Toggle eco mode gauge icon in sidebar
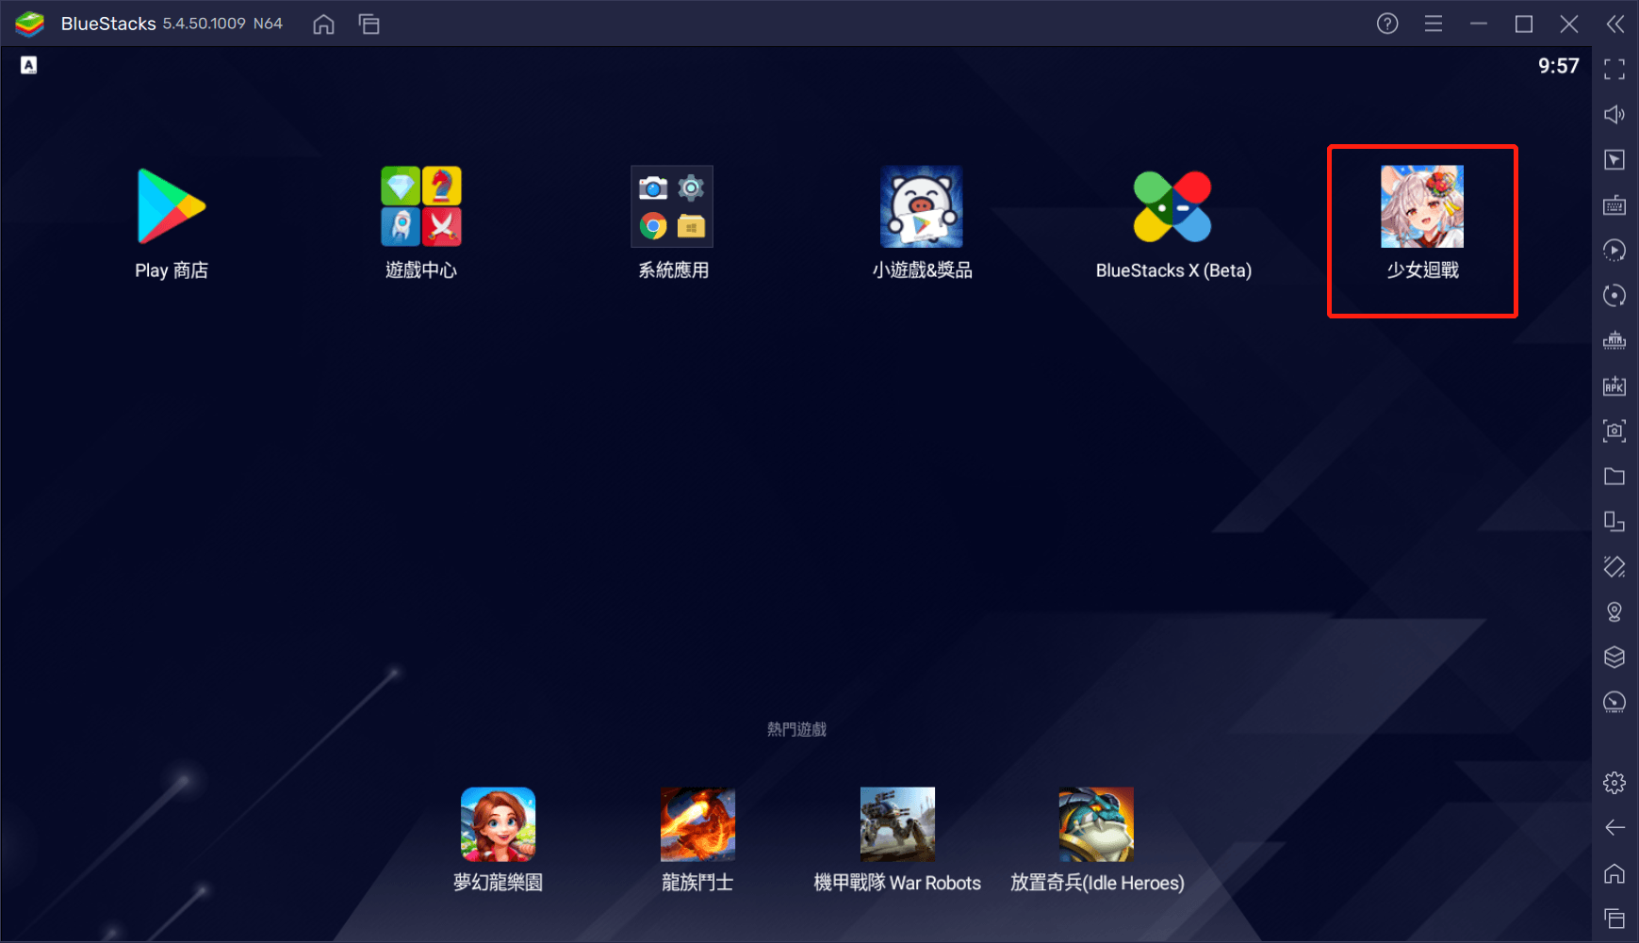 pyautogui.click(x=1614, y=702)
